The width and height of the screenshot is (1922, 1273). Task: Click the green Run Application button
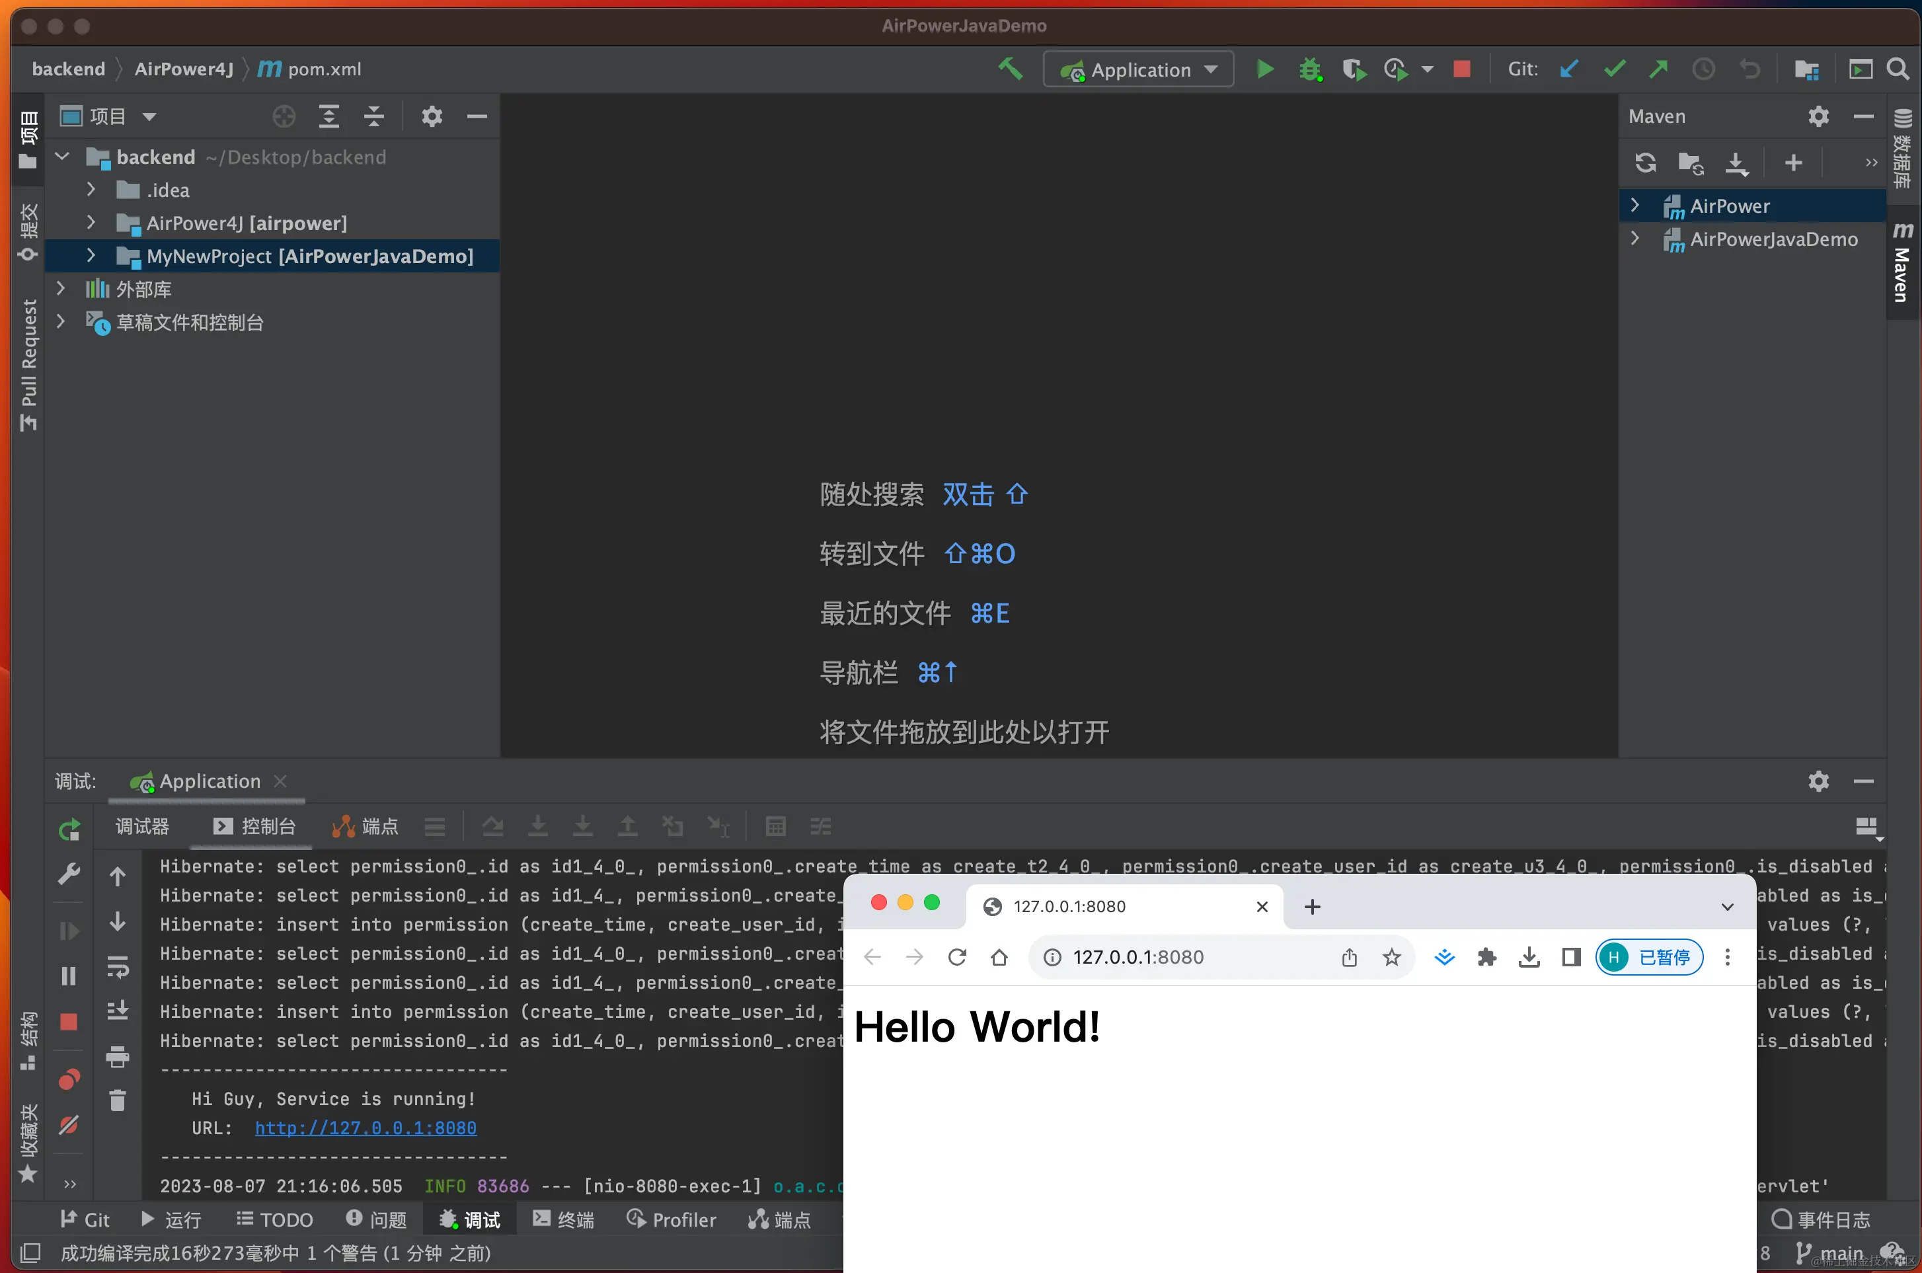pyautogui.click(x=1264, y=69)
